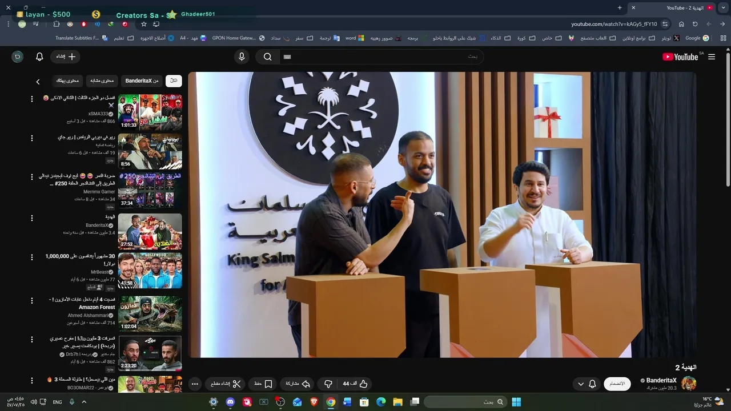731x411 pixels.
Task: Open options menu for الهدية video
Action: [x=32, y=217]
